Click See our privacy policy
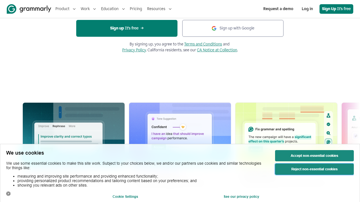 tap(241, 197)
